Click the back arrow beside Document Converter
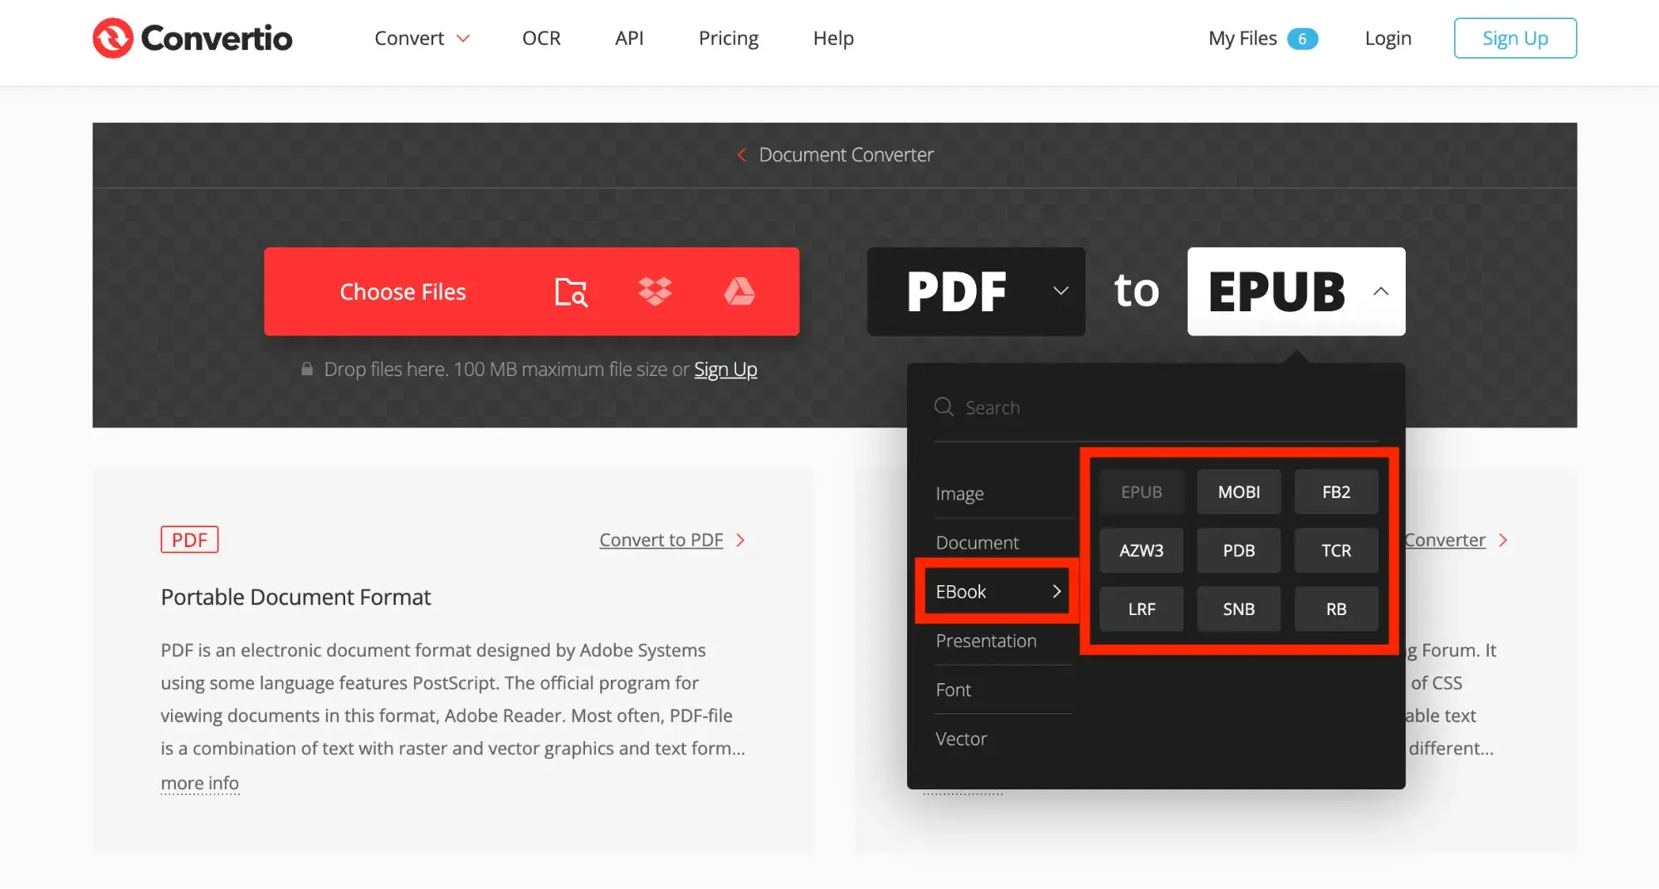This screenshot has height=889, width=1659. tap(741, 155)
